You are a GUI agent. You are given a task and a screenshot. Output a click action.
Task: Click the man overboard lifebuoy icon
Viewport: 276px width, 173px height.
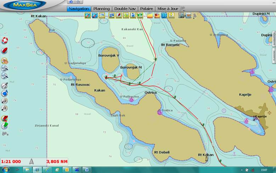[x=5, y=40]
